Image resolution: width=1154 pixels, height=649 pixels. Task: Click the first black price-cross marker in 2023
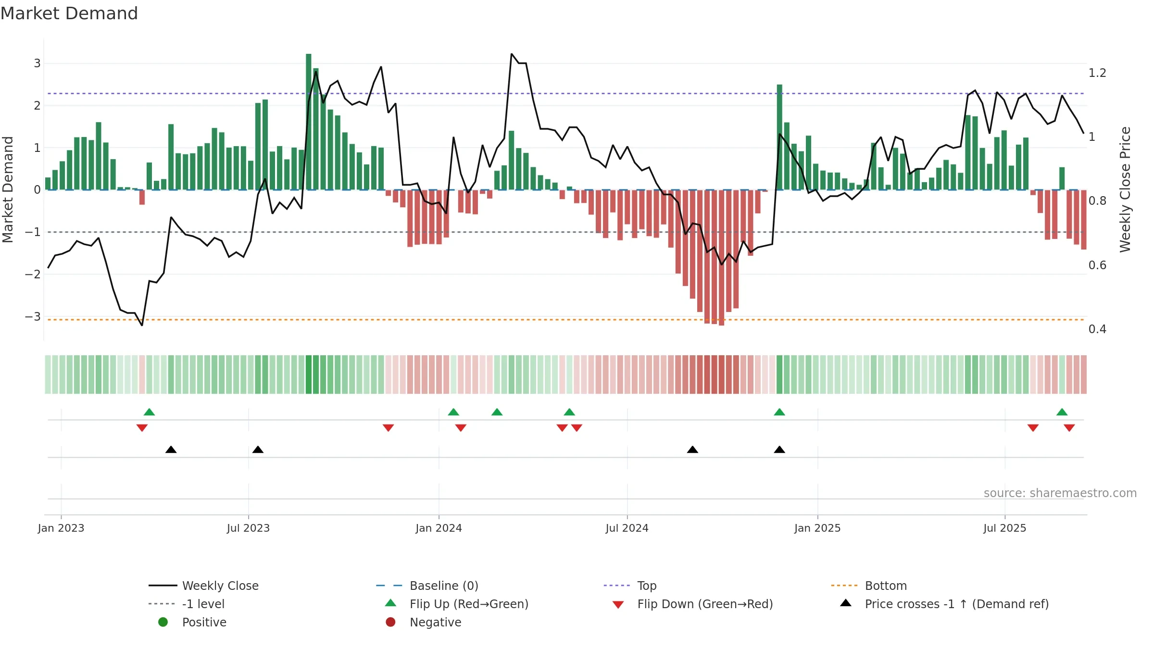(x=171, y=449)
